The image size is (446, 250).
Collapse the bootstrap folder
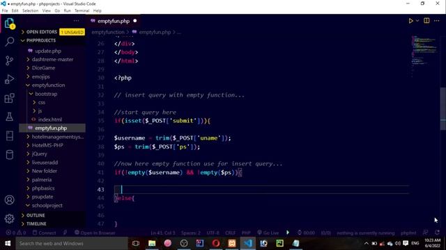pyautogui.click(x=46, y=94)
